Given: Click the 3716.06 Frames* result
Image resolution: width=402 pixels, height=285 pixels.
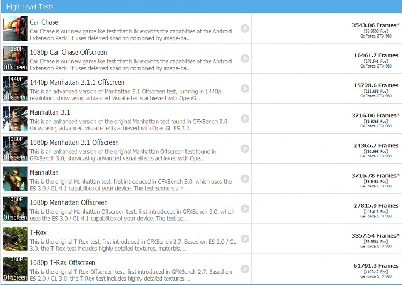Looking at the screenshot, I should point(375,115).
